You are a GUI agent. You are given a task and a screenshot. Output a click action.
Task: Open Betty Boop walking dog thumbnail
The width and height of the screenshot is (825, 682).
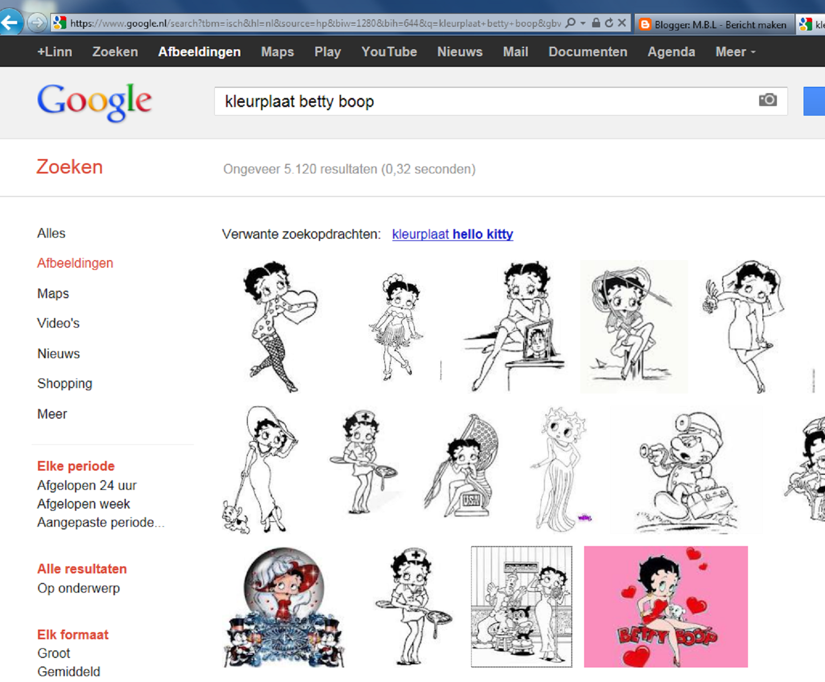[260, 469]
